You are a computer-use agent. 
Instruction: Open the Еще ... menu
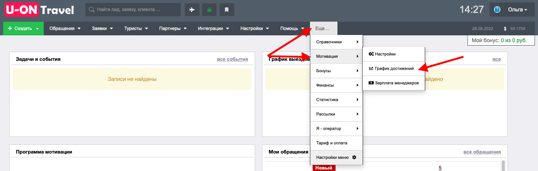click(x=323, y=28)
